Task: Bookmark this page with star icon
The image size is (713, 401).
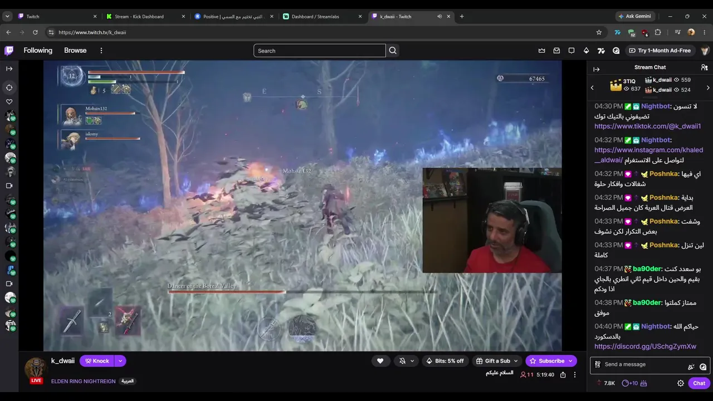Action: point(599,32)
